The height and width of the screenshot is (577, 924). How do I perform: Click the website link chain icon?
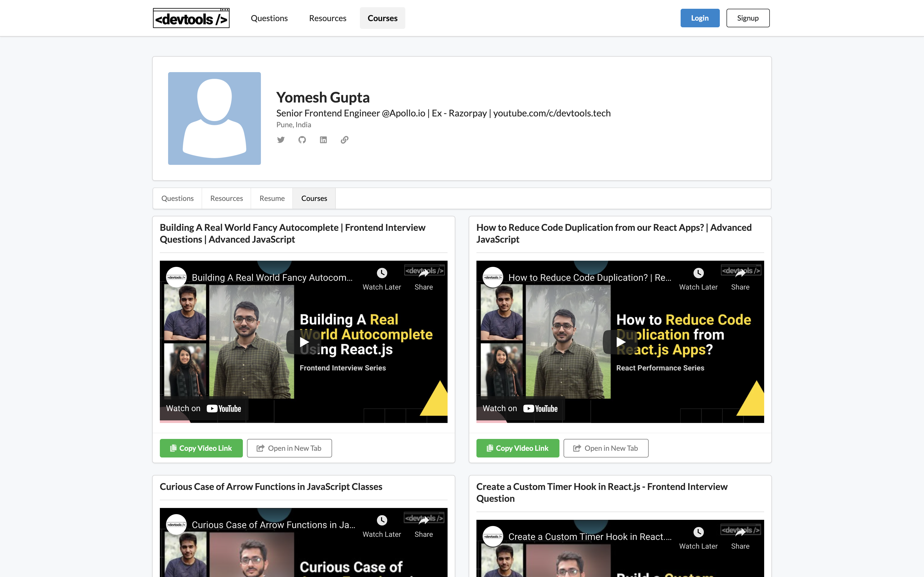click(344, 140)
